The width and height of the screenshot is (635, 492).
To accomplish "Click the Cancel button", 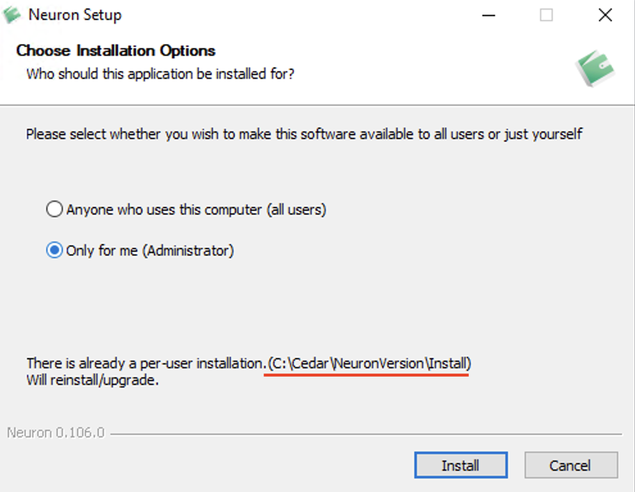I will [x=571, y=465].
